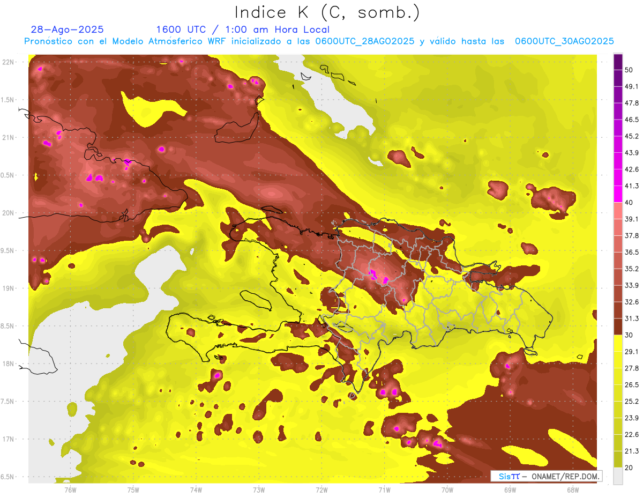Click the '69W' longitude label
643x497 pixels.
pyautogui.click(x=510, y=489)
